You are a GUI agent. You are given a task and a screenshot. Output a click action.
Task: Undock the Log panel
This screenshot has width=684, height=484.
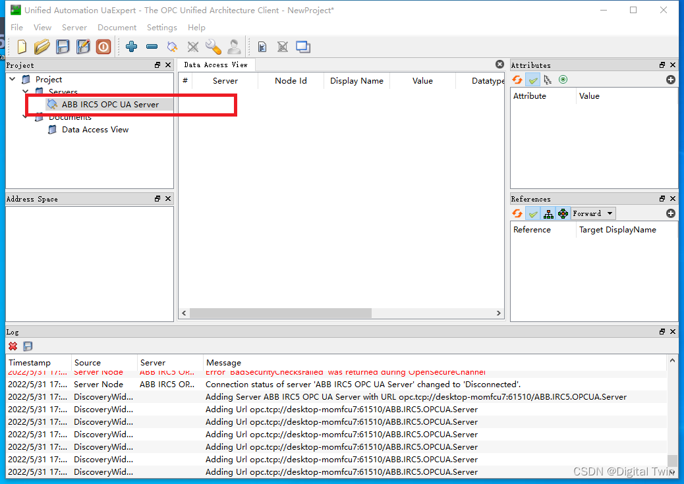(662, 332)
